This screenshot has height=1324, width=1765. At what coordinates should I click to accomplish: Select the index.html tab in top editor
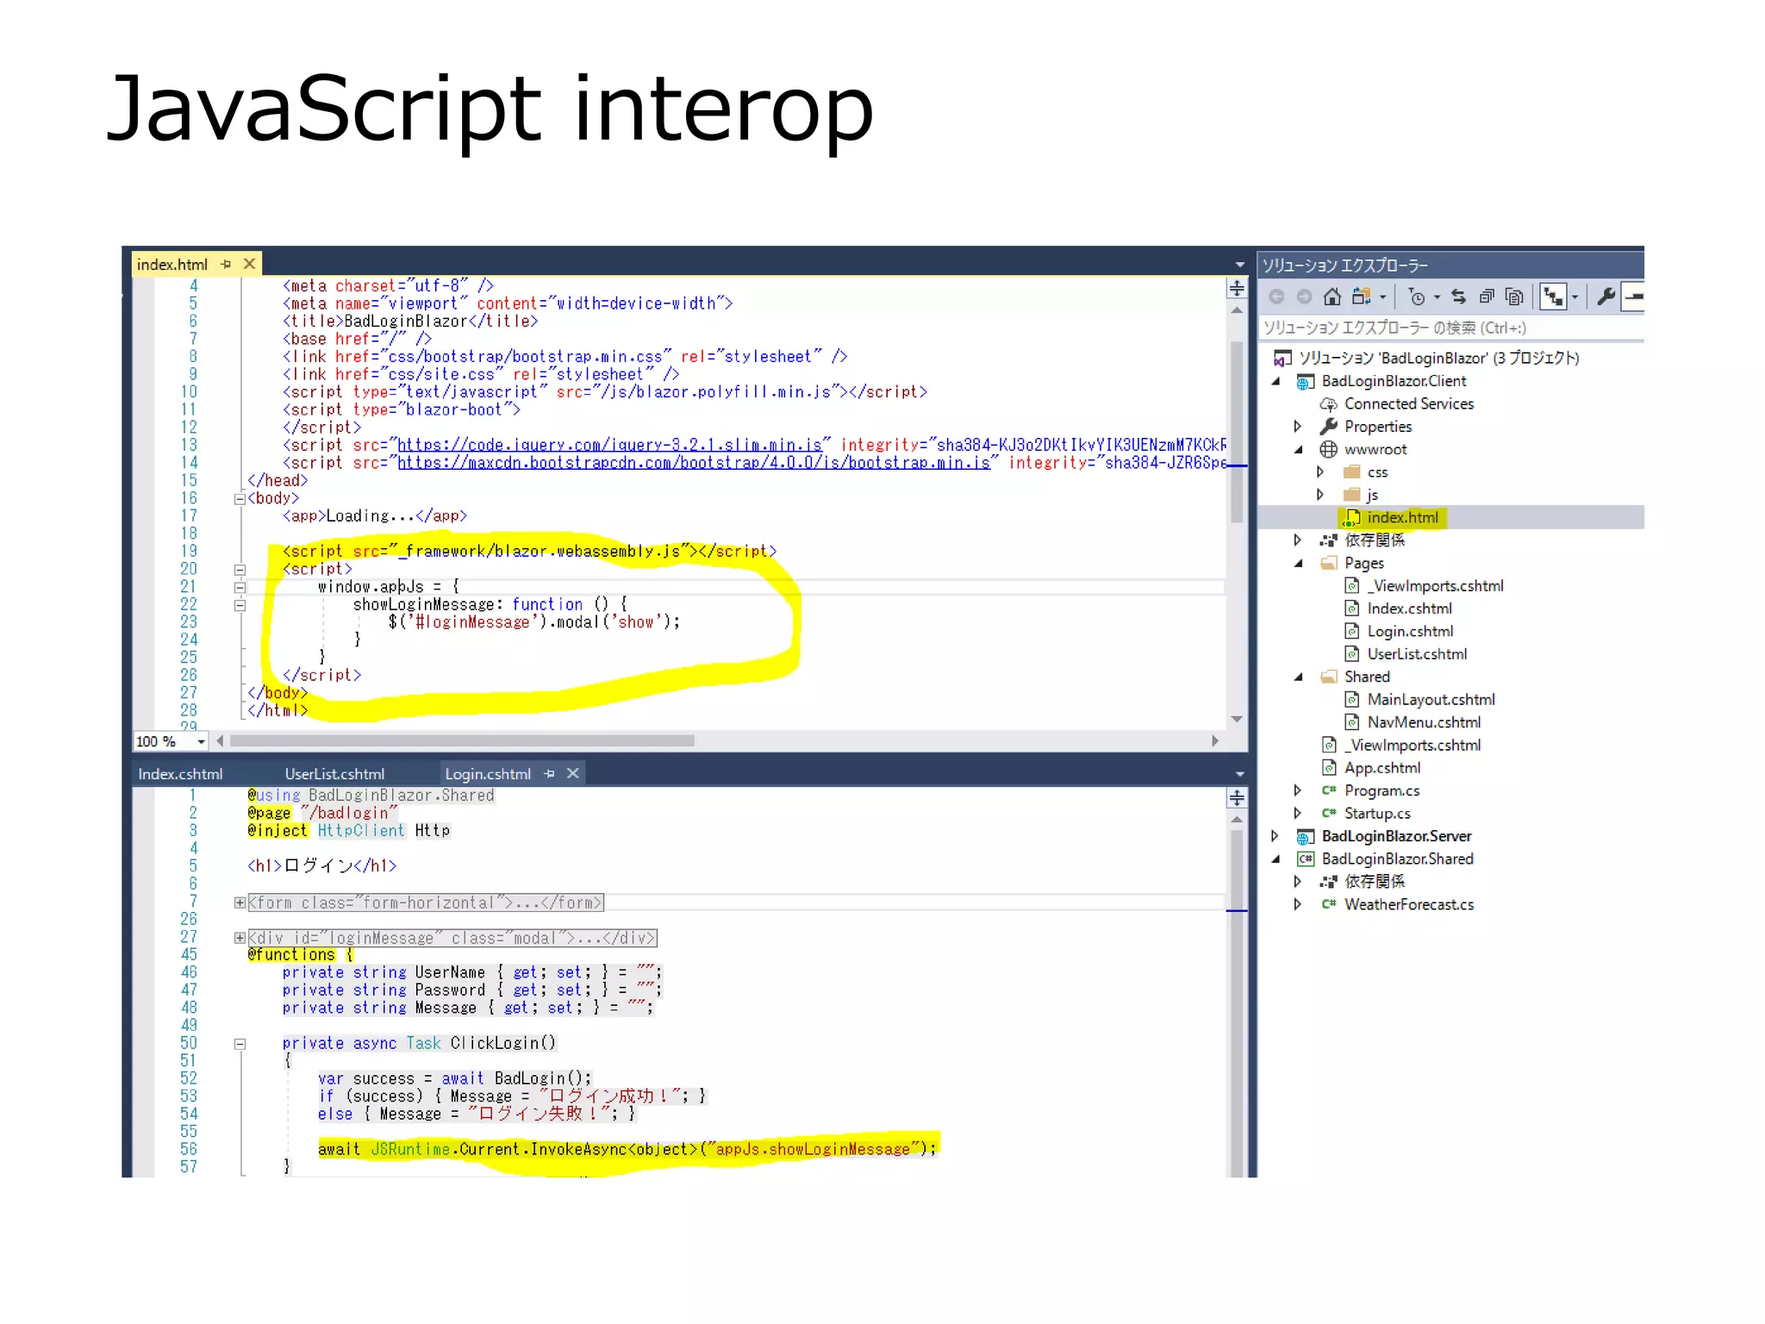coord(172,264)
